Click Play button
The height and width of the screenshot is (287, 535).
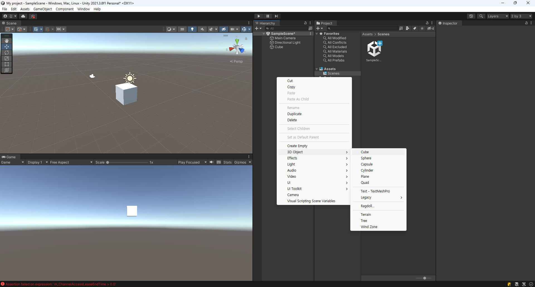tap(259, 16)
